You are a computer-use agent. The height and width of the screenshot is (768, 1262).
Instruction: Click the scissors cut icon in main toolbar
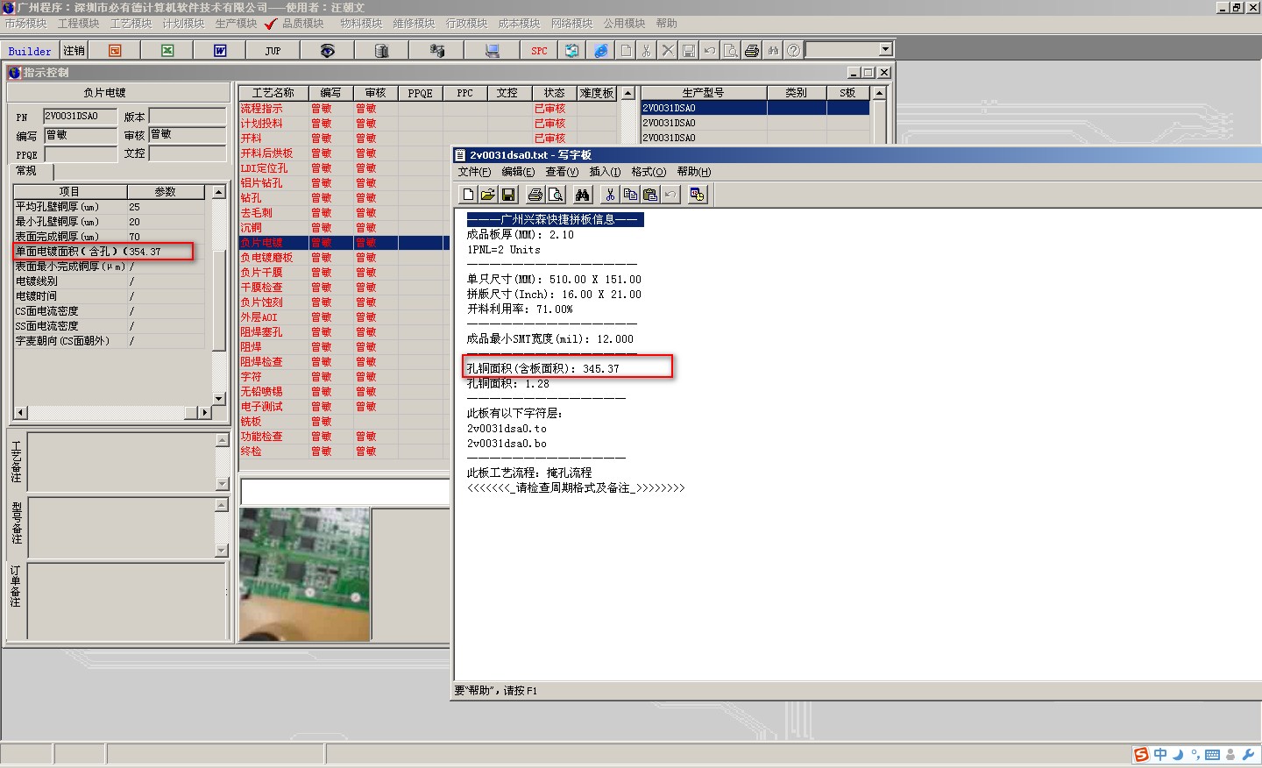pyautogui.click(x=646, y=51)
